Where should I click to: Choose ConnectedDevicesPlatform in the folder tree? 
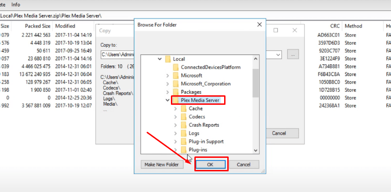pyautogui.click(x=211, y=67)
